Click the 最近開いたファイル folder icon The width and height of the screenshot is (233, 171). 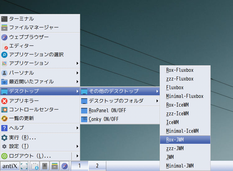tap(4, 82)
